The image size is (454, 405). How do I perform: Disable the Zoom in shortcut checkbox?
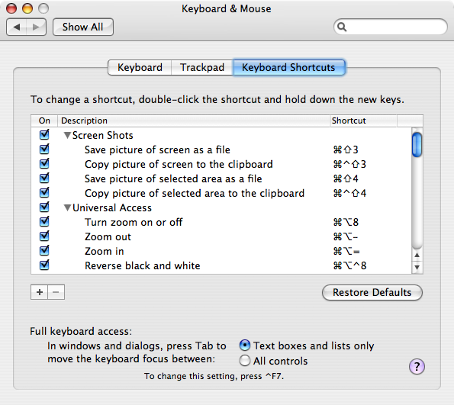[44, 250]
